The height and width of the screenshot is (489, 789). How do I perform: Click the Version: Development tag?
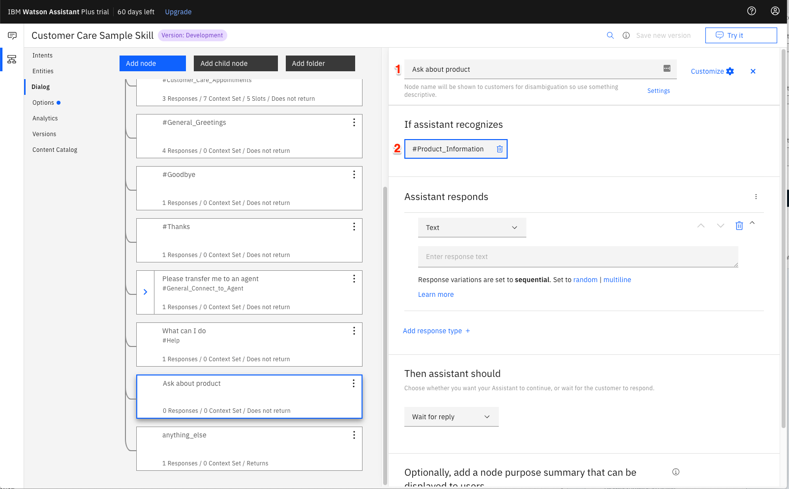192,35
